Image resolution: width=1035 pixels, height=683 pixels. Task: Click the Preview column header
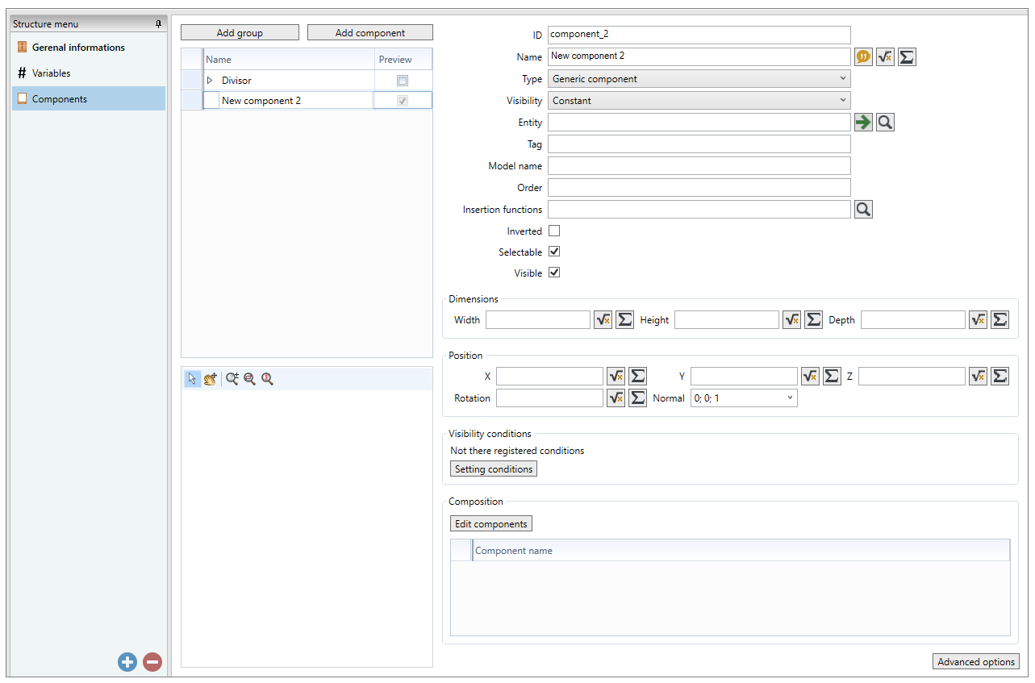(403, 60)
